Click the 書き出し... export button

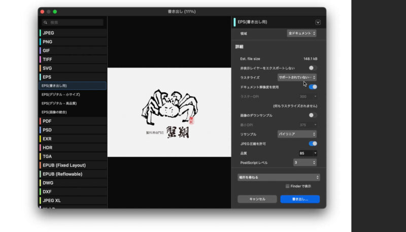(300, 199)
